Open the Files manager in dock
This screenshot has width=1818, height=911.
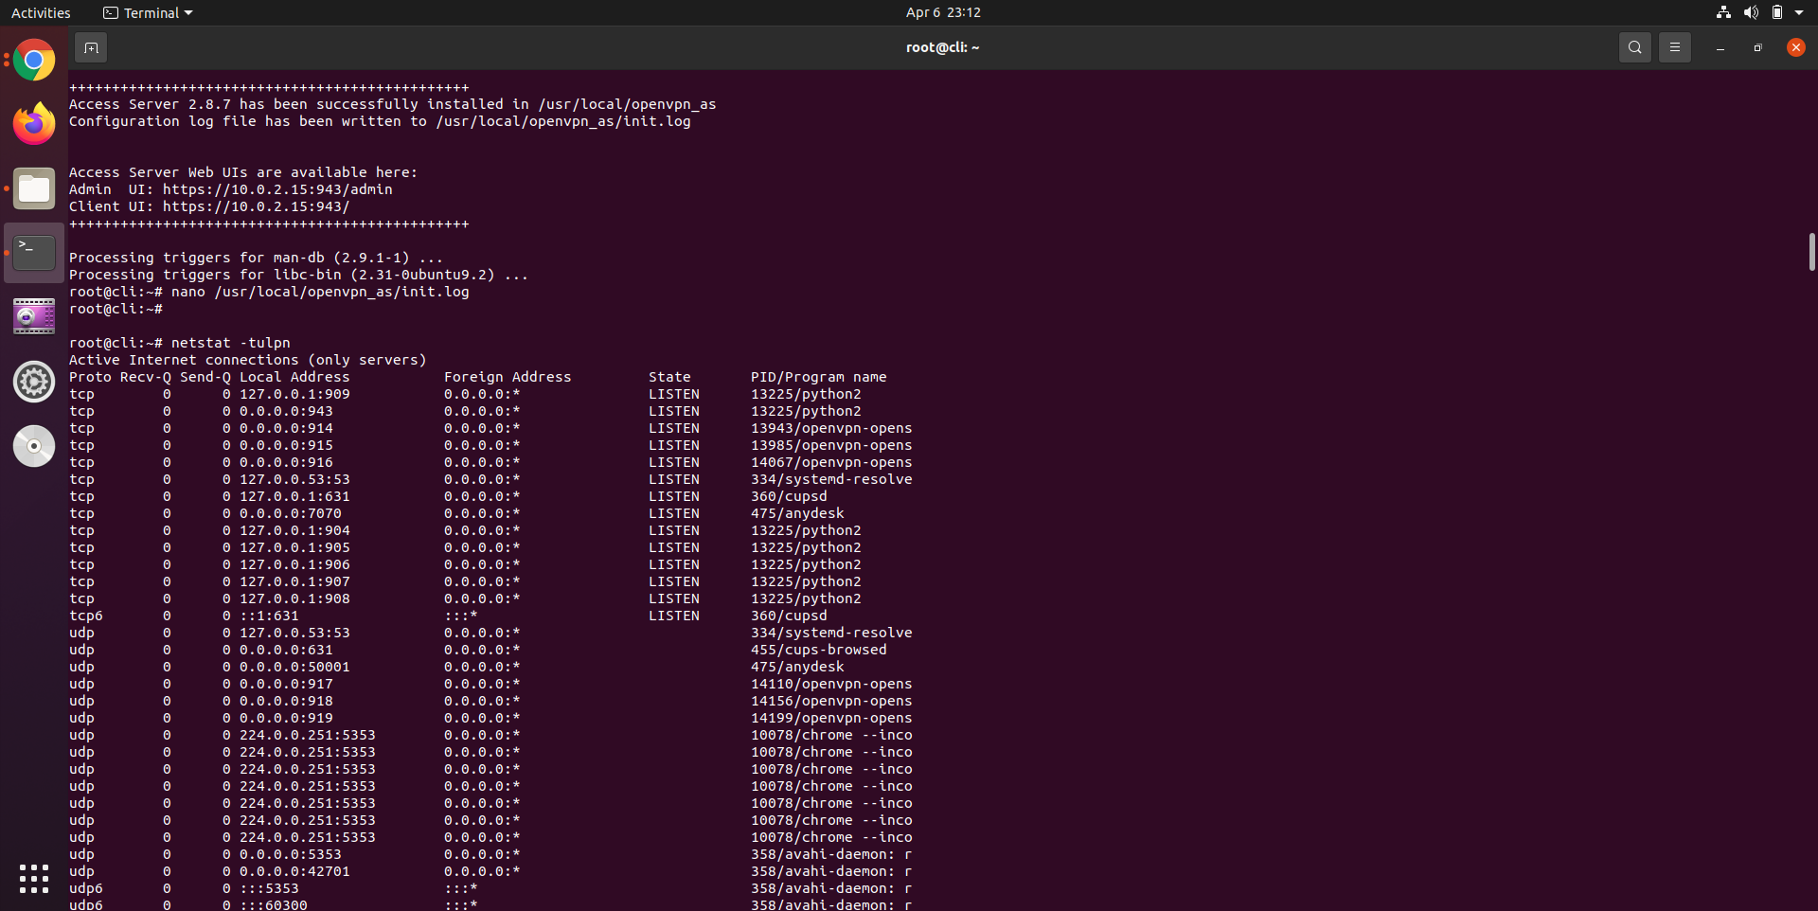[34, 188]
